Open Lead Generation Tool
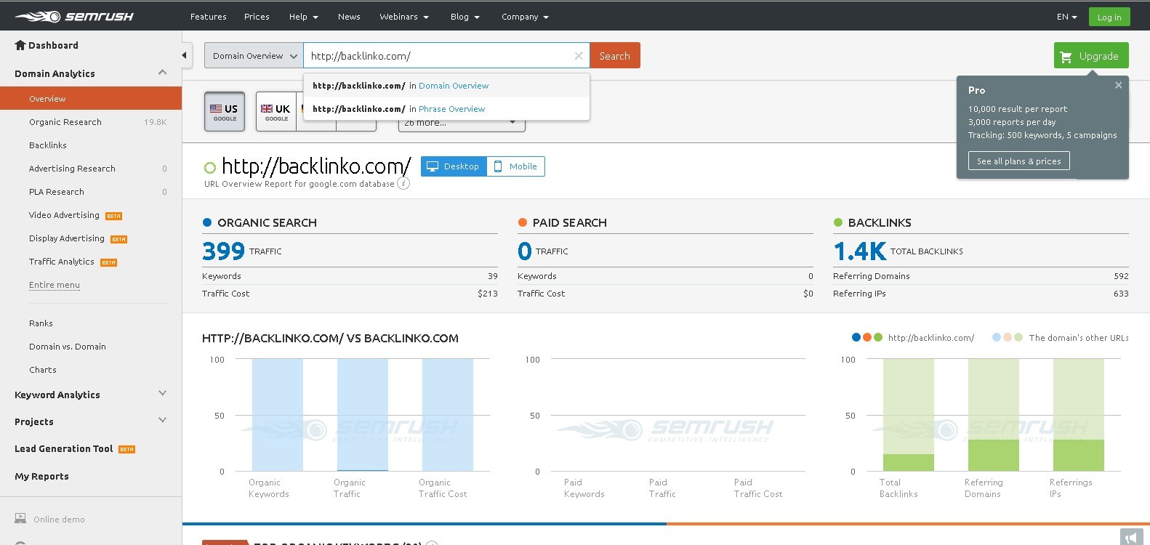 (x=64, y=449)
